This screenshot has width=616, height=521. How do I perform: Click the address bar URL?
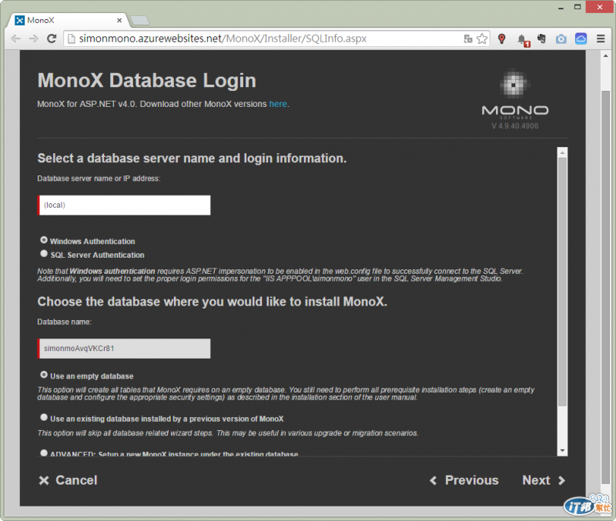pos(223,38)
